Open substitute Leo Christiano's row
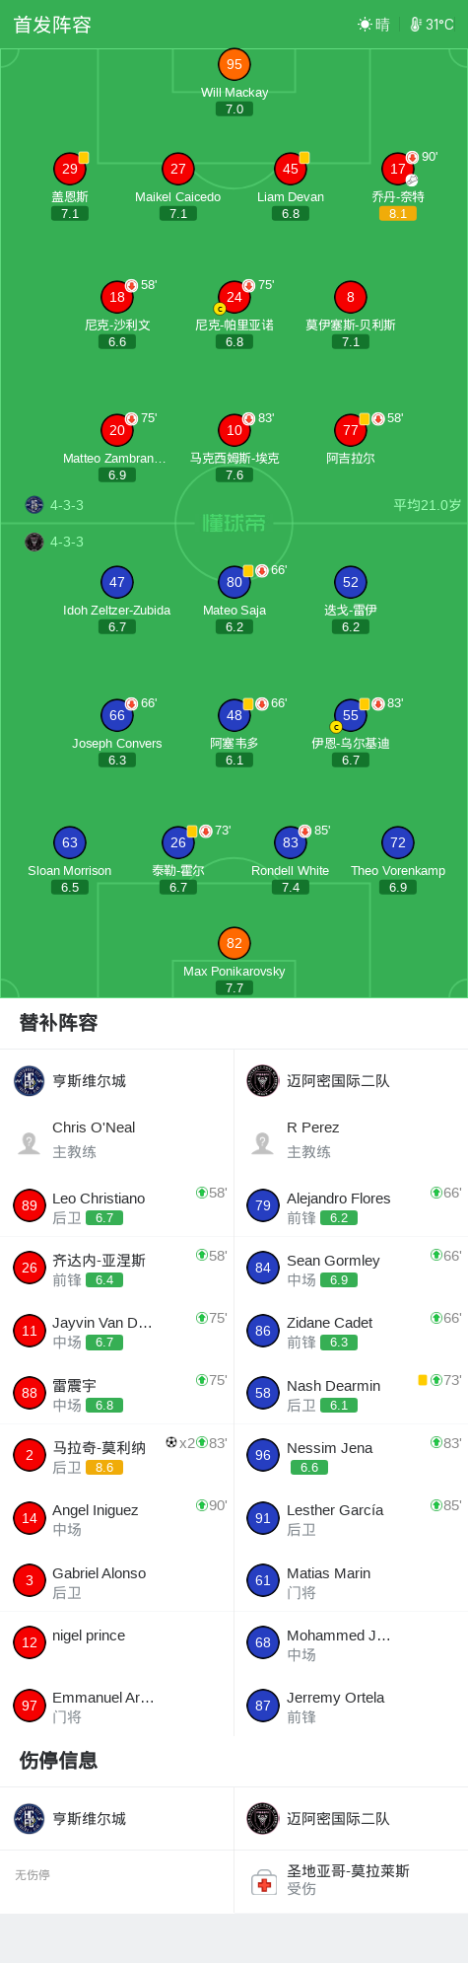The width and height of the screenshot is (468, 1963). [117, 1205]
